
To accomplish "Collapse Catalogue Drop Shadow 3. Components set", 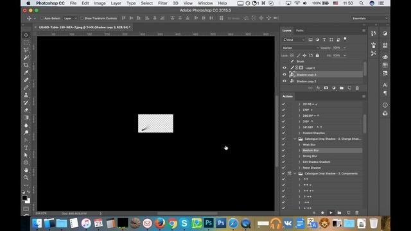I will 295,173.
